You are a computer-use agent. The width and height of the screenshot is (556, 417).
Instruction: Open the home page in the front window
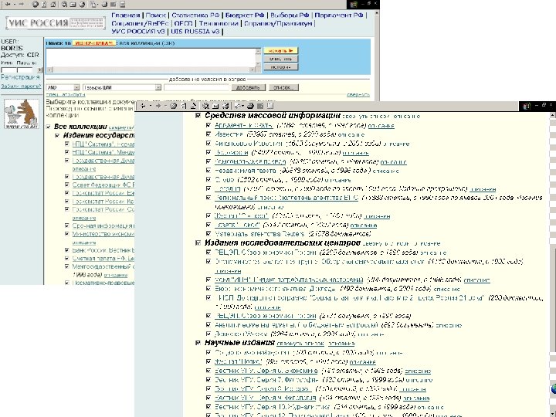point(193,106)
